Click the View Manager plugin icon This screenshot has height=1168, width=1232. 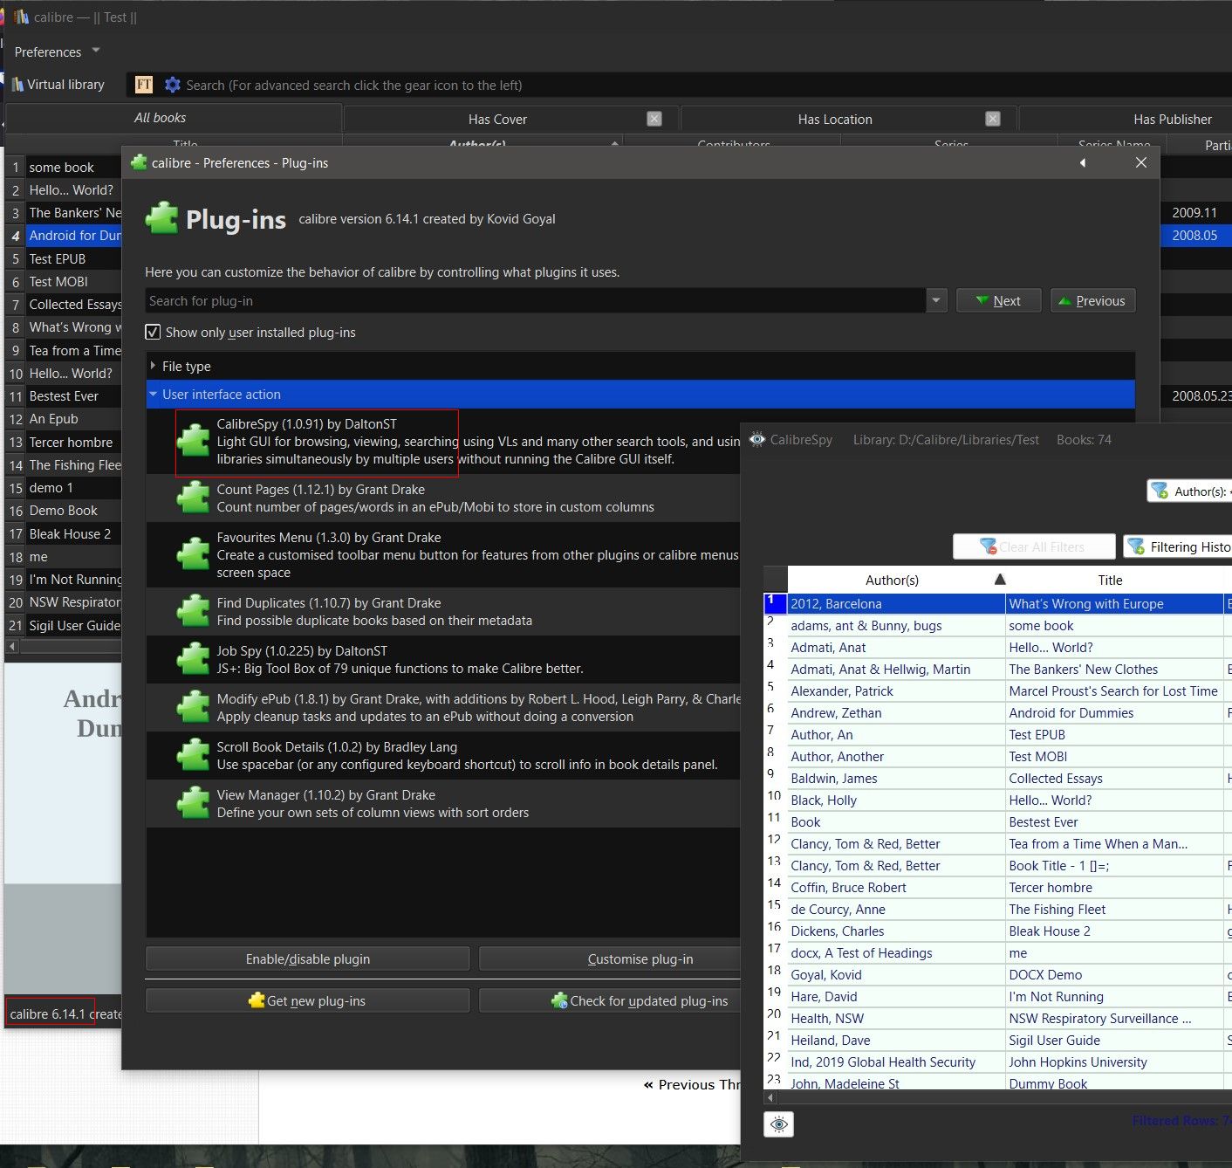193,804
